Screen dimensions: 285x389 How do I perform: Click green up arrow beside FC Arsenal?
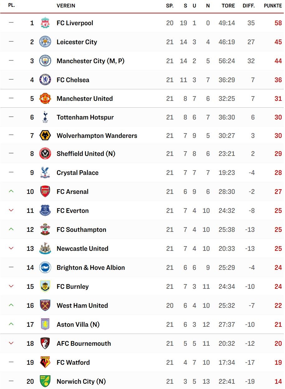coord(11,191)
